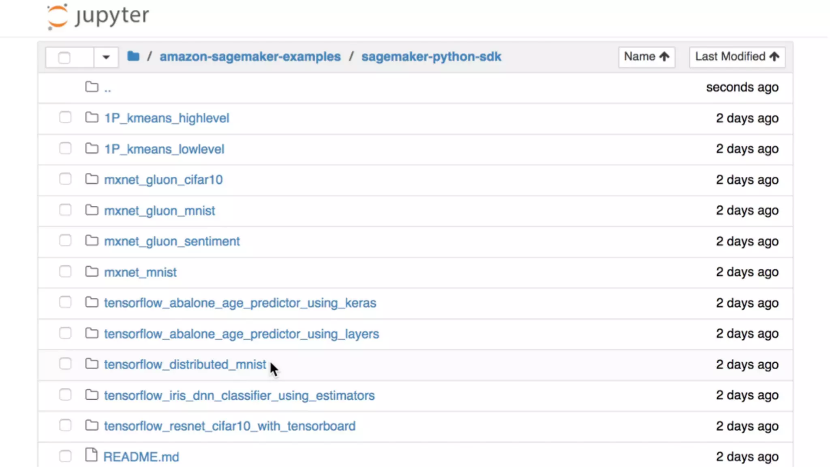Viewport: 830px width, 467px height.
Task: Click the root folder breadcrumb icon
Action: (133, 56)
